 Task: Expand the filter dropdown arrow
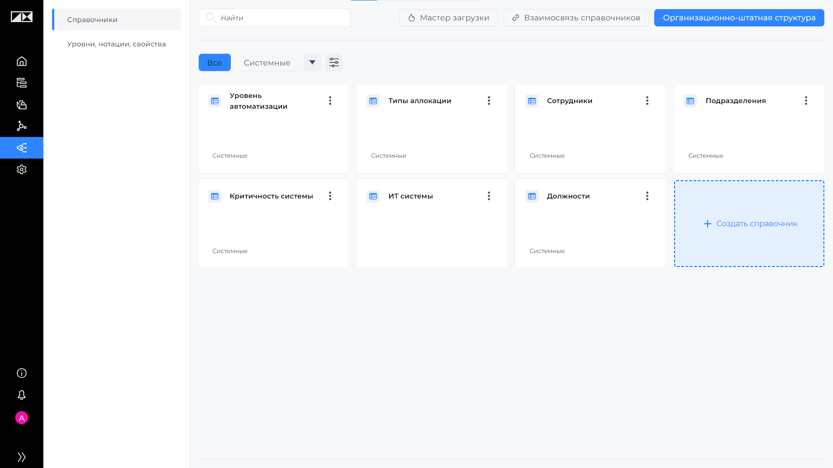point(312,62)
